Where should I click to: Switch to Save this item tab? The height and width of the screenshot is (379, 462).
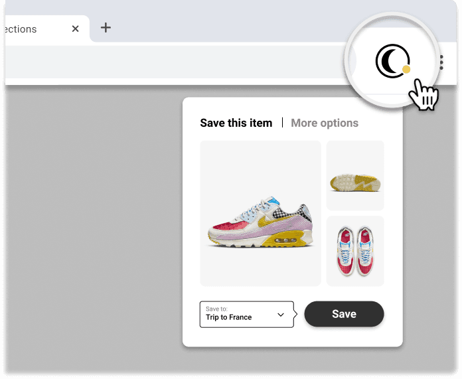pos(236,123)
